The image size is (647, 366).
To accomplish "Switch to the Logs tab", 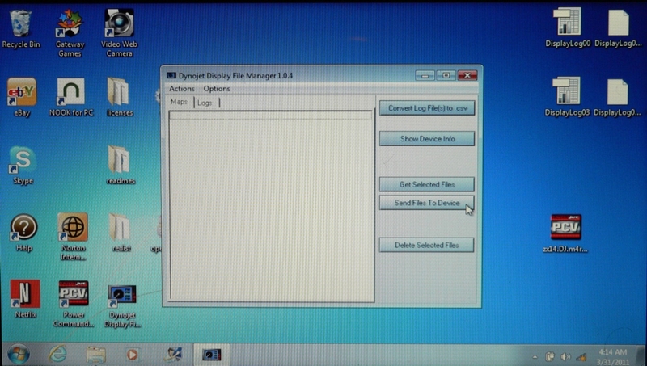I will pyautogui.click(x=205, y=103).
